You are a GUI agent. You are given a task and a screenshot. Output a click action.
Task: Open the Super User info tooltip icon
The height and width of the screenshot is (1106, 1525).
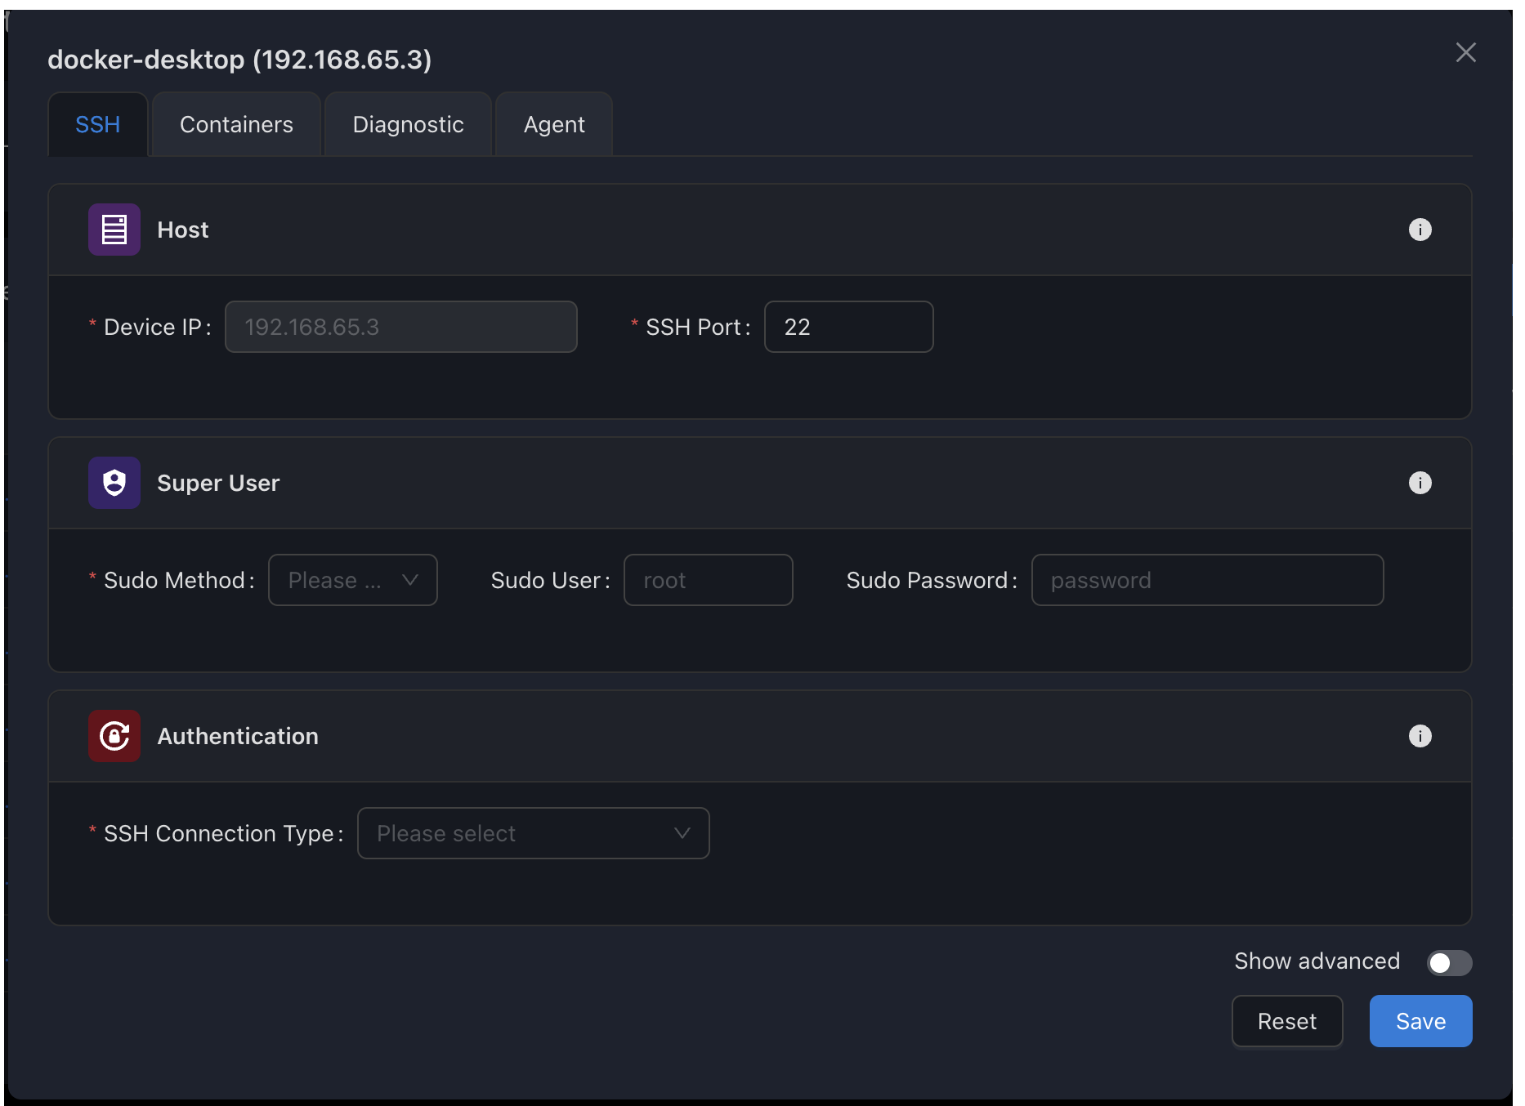click(1420, 483)
